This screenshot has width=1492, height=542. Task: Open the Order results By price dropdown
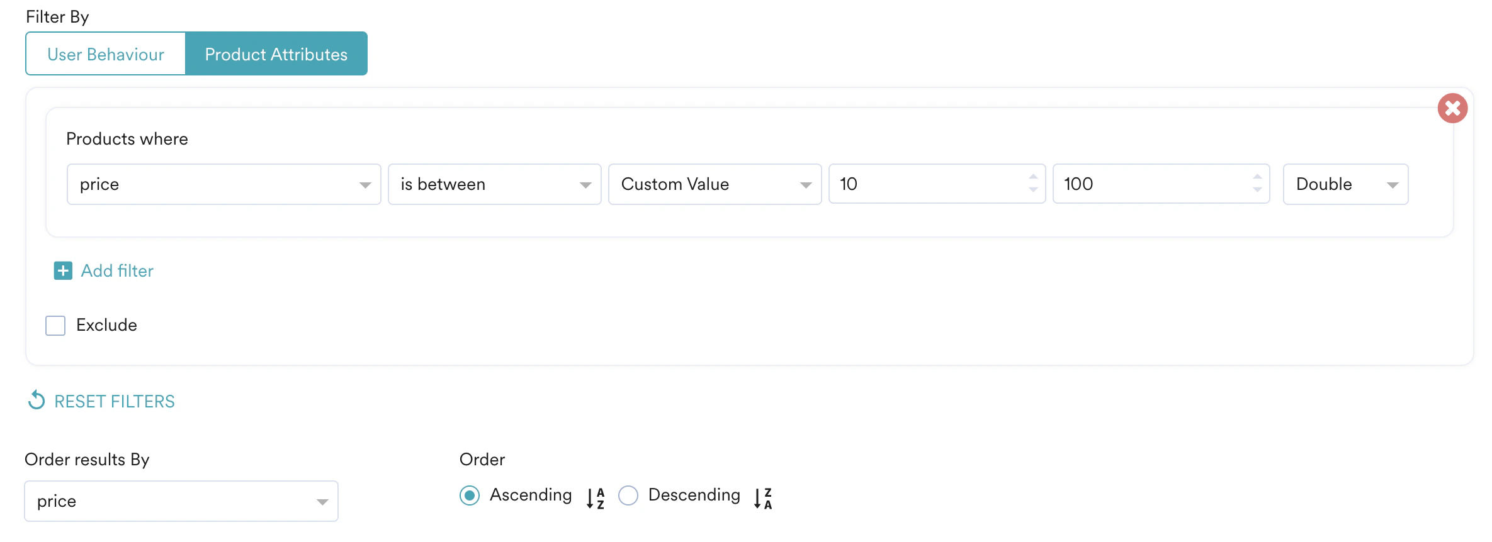click(181, 501)
